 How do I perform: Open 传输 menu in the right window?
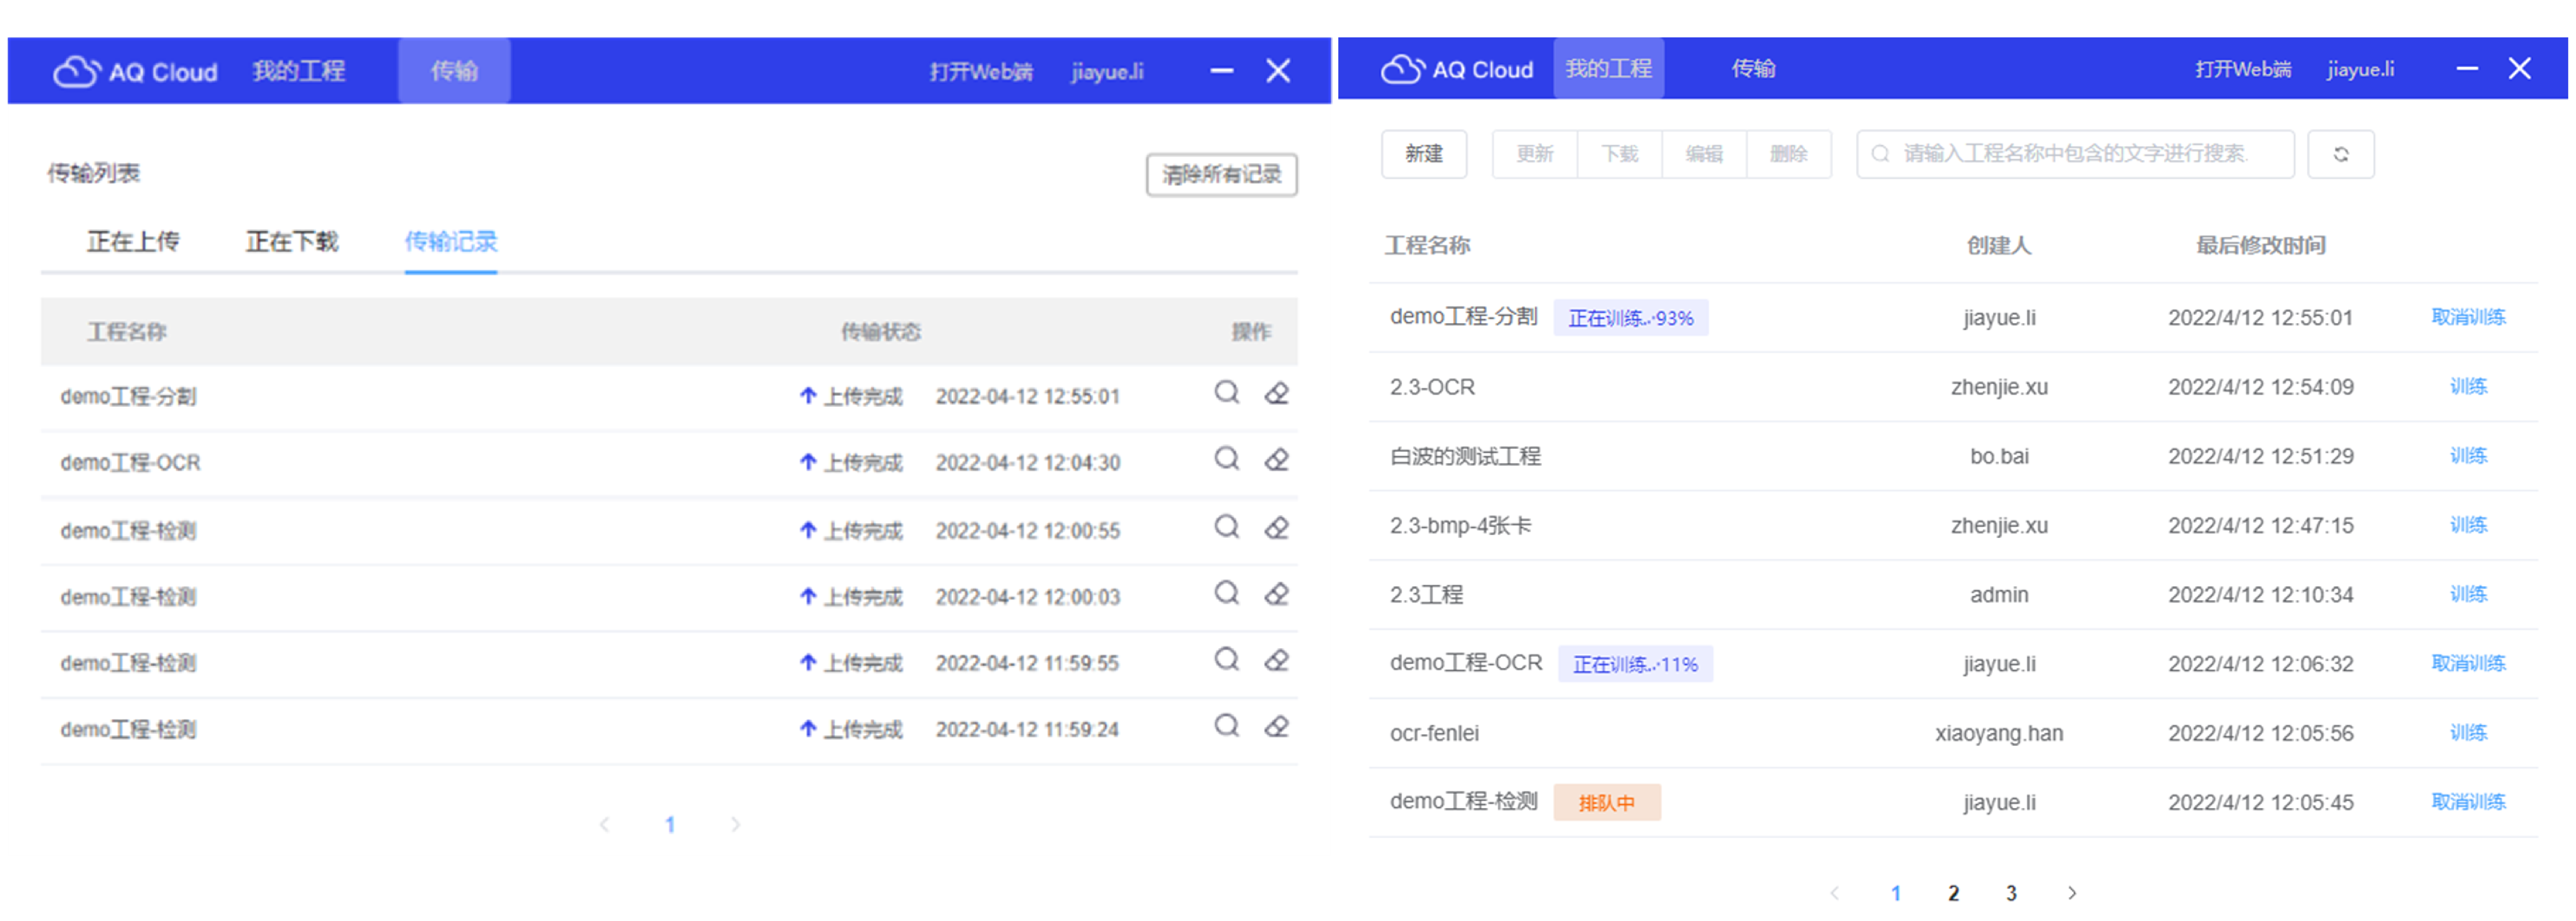(x=1753, y=69)
